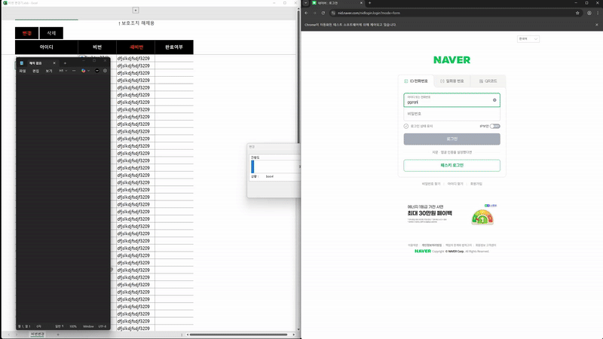Select the ID/전화번호 login tab
This screenshot has height=339, width=603.
coord(416,81)
